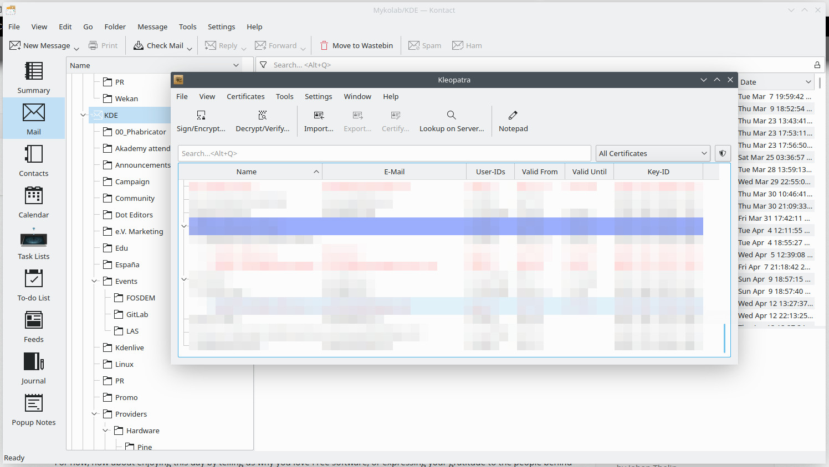Open Tools menu in Kleopatra
Screen dimensions: 829x467
284,96
